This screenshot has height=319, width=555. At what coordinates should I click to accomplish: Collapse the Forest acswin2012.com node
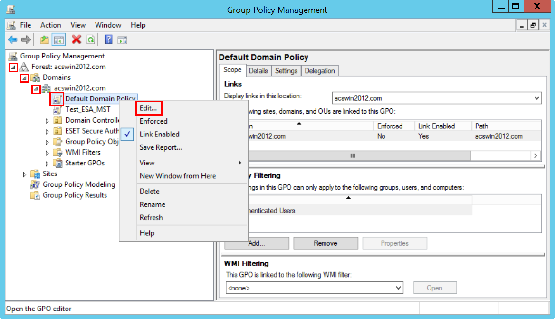[x=13, y=67]
